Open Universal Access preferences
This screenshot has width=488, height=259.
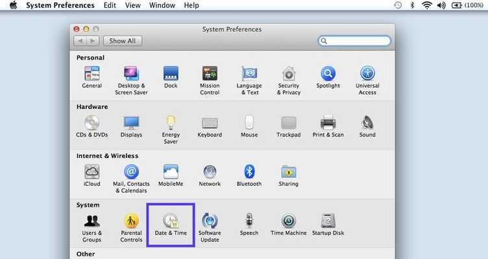[367, 80]
